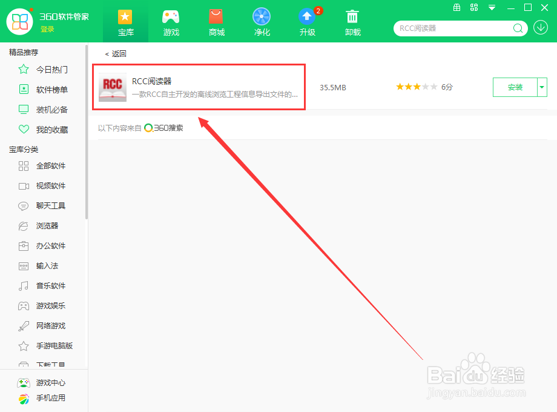Open 我的收藏 in sidebar

pyautogui.click(x=52, y=130)
